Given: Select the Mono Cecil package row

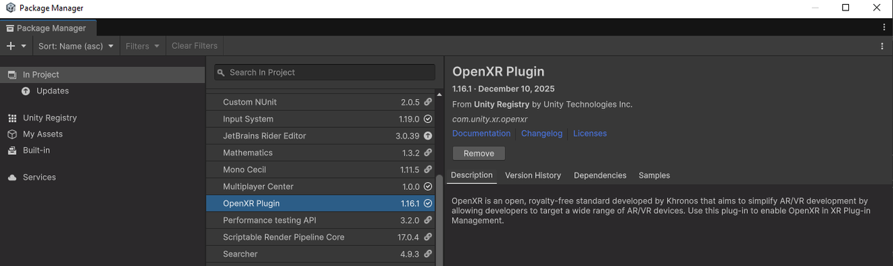Looking at the screenshot, I should pyautogui.click(x=320, y=170).
